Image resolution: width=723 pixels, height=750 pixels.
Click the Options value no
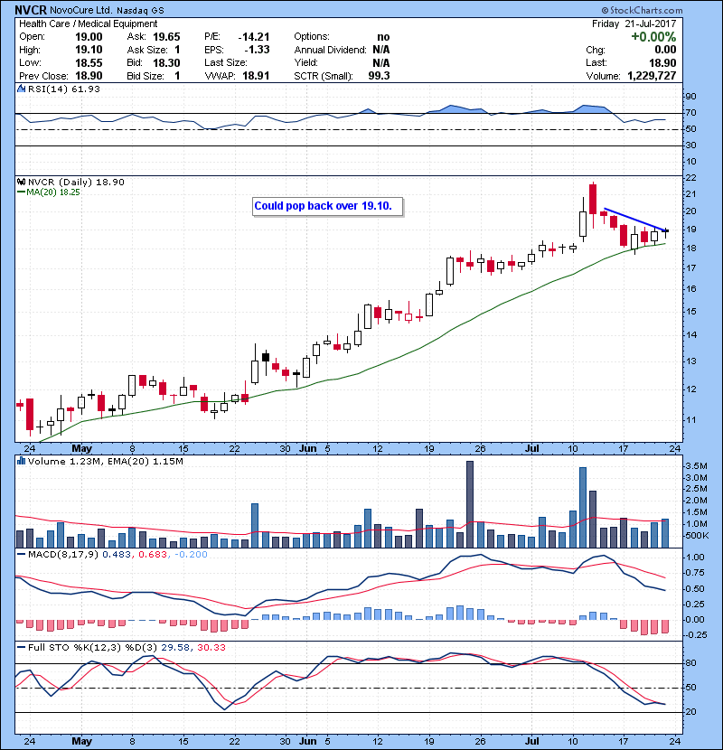(383, 37)
